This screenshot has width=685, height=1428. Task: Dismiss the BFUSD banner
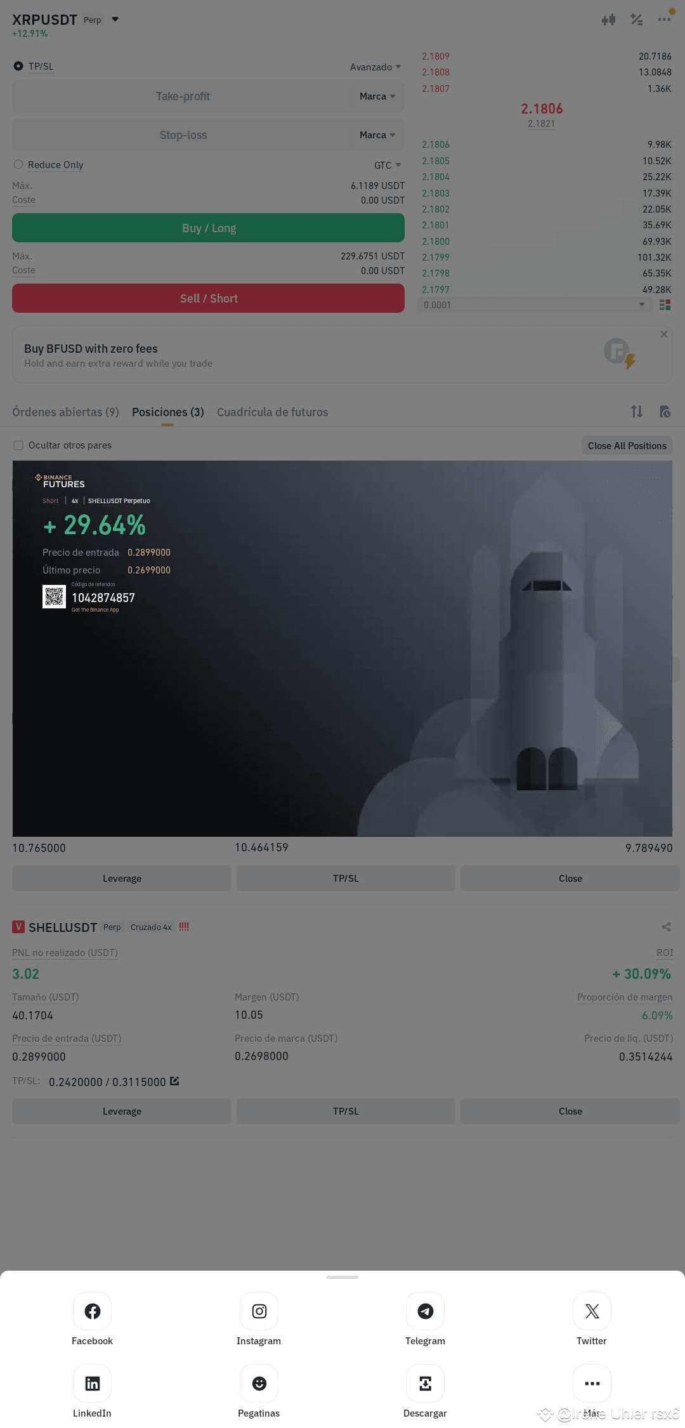coord(663,334)
